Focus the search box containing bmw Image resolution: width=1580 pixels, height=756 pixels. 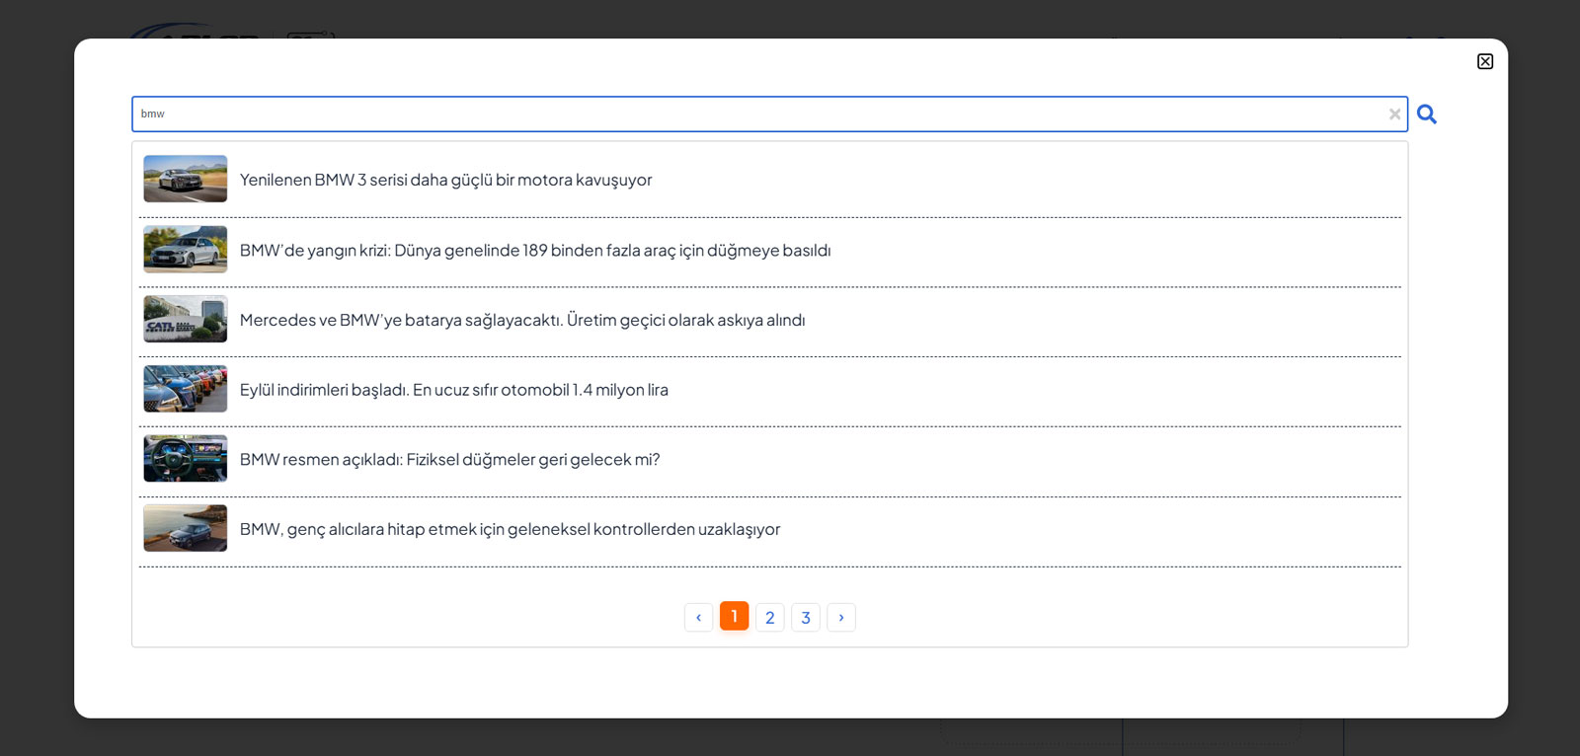(760, 114)
